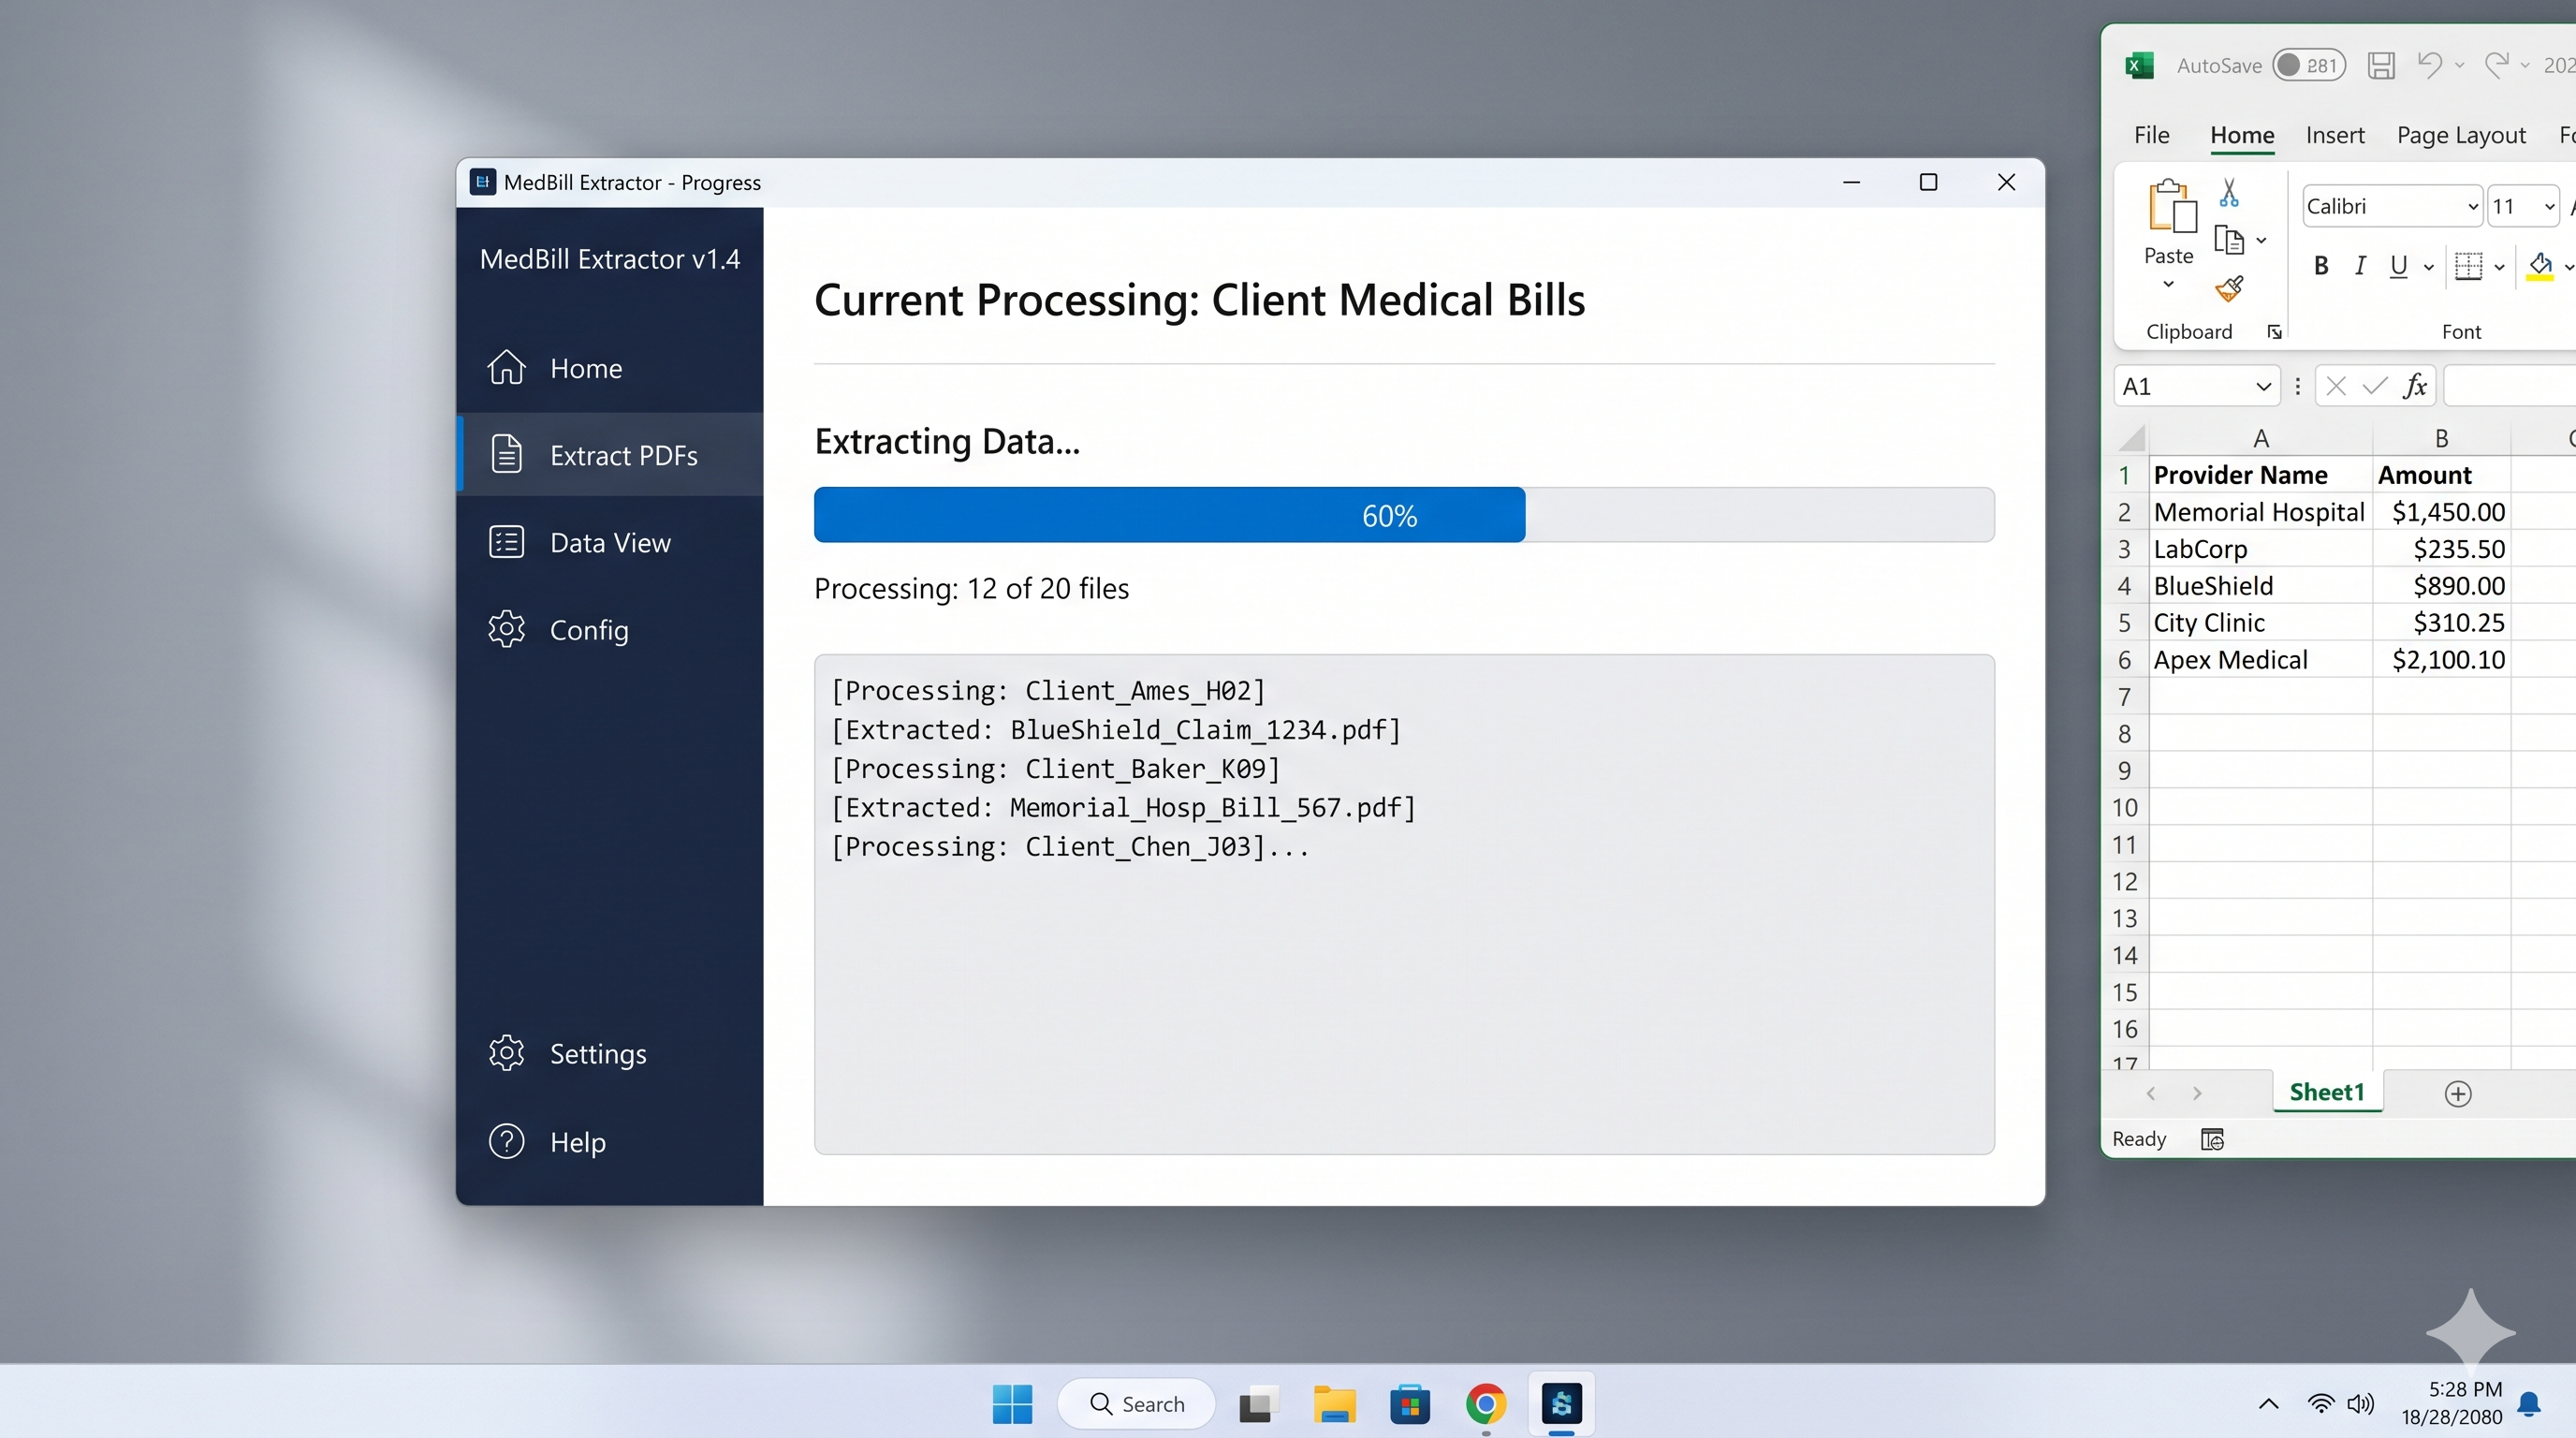
Task: Click the formula bar Cancel X icon
Action: 2336,386
